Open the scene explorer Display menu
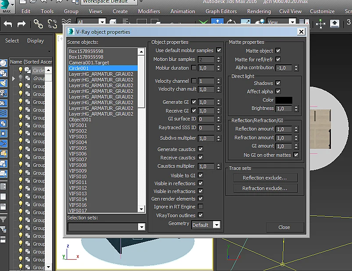This screenshot has height=271, width=352. (x=36, y=41)
